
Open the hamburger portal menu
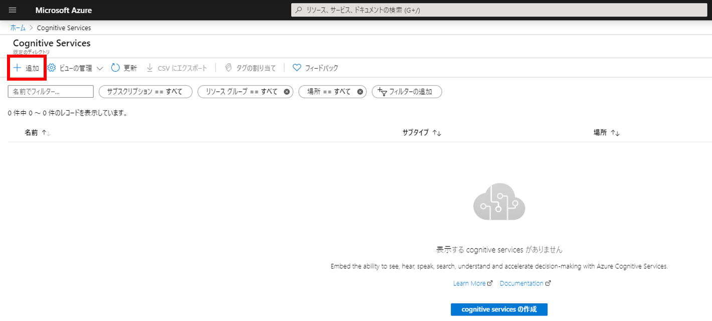[x=13, y=10]
